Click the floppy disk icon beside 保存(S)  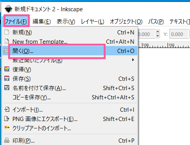7,78
